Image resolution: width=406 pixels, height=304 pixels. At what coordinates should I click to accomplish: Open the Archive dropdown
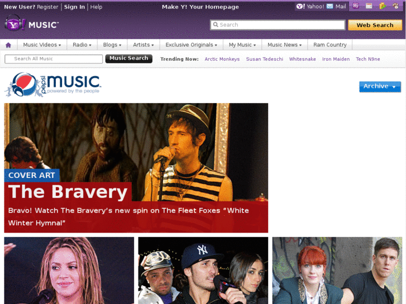pyautogui.click(x=380, y=86)
